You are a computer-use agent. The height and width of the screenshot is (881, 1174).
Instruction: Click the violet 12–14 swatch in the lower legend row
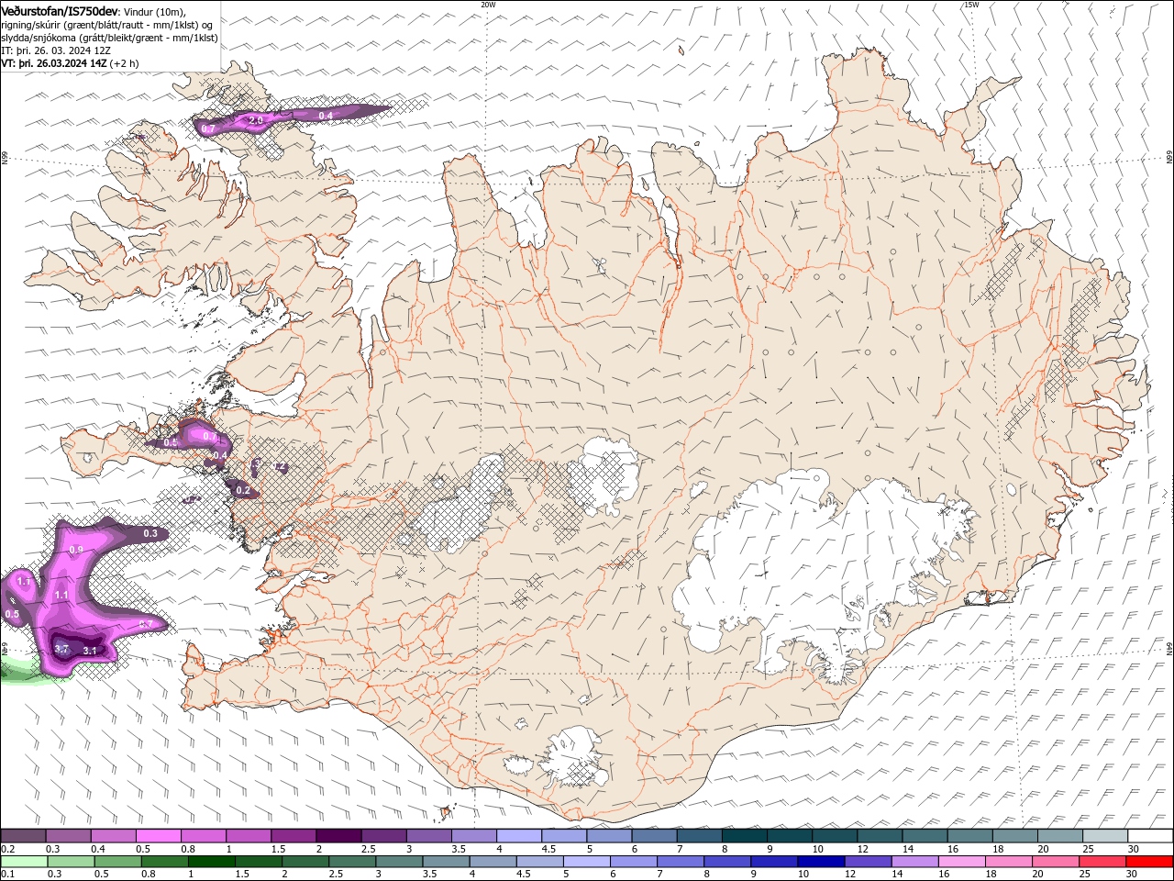pyautogui.click(x=869, y=862)
